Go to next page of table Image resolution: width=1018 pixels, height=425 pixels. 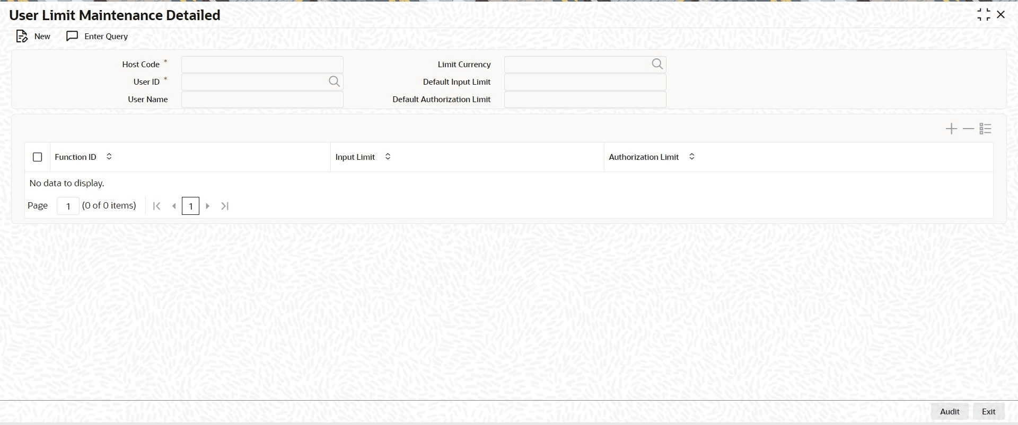pos(208,206)
